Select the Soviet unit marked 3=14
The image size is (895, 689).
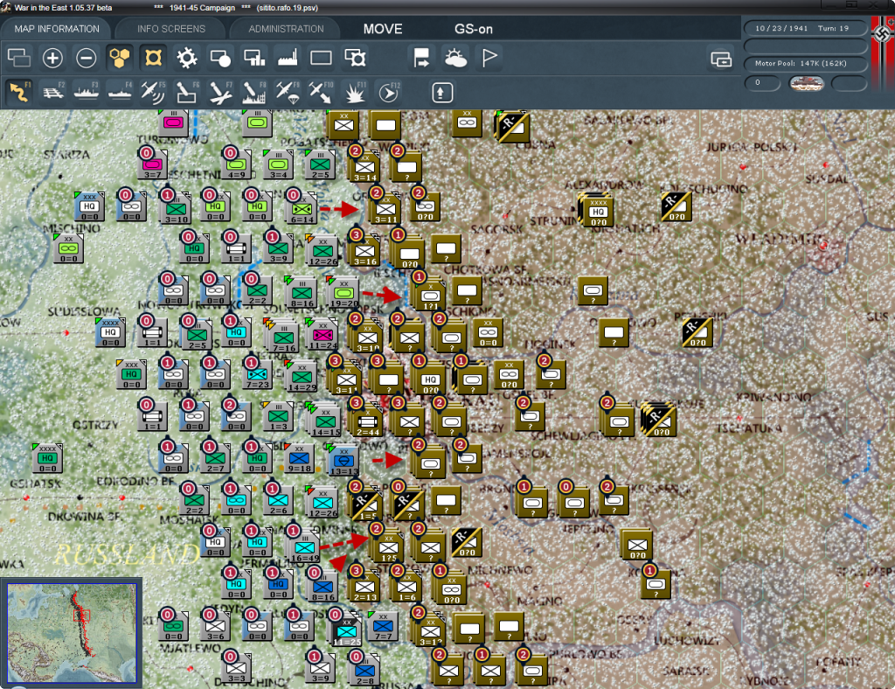point(364,166)
